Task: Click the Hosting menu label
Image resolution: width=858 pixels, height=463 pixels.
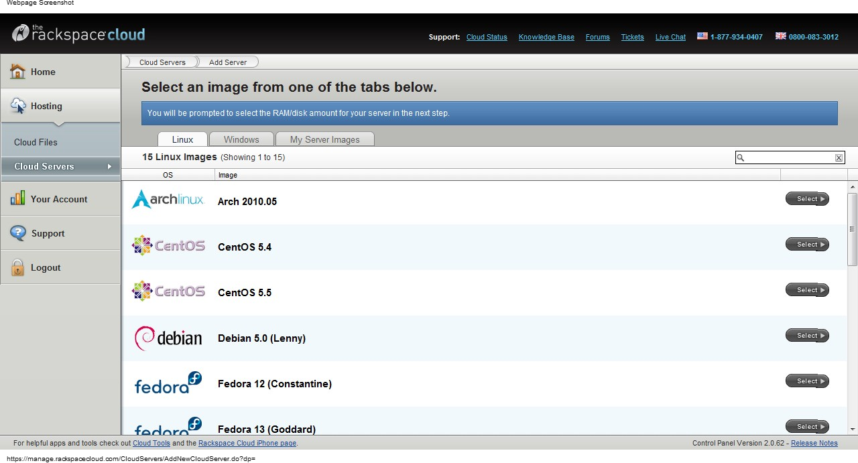Action: click(x=46, y=106)
